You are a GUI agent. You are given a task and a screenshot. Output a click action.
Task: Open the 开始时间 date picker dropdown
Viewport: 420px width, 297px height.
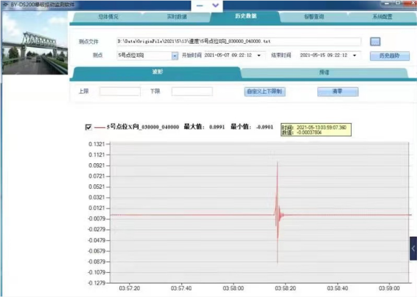point(261,55)
